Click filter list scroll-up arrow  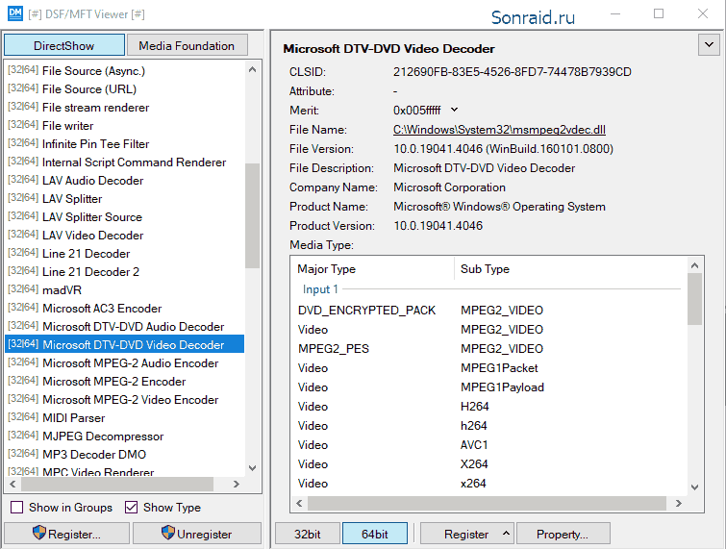pos(252,69)
